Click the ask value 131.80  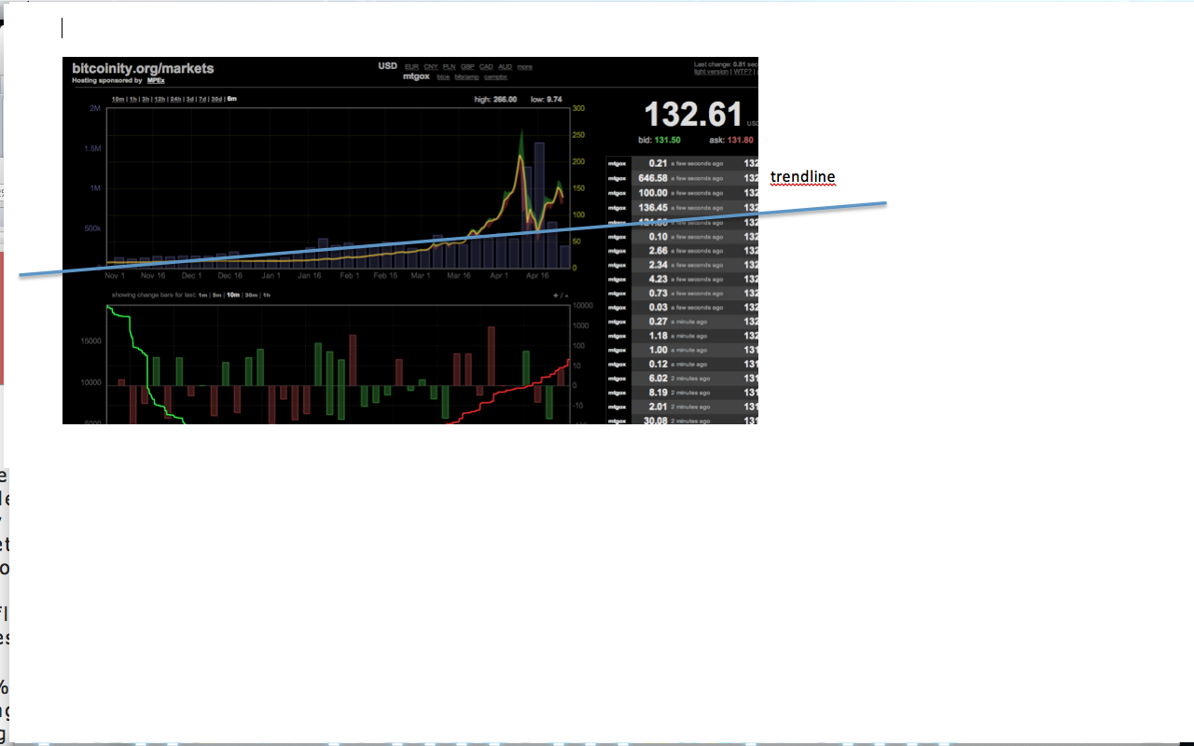(x=740, y=140)
